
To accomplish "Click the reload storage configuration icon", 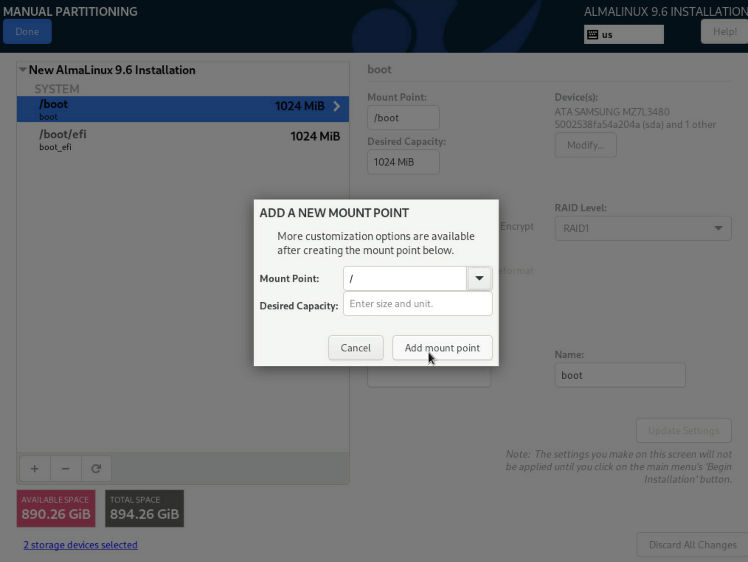I will click(96, 469).
